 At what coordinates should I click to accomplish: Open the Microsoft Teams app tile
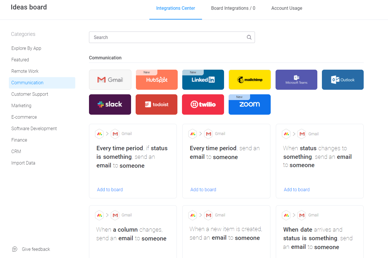(296, 80)
